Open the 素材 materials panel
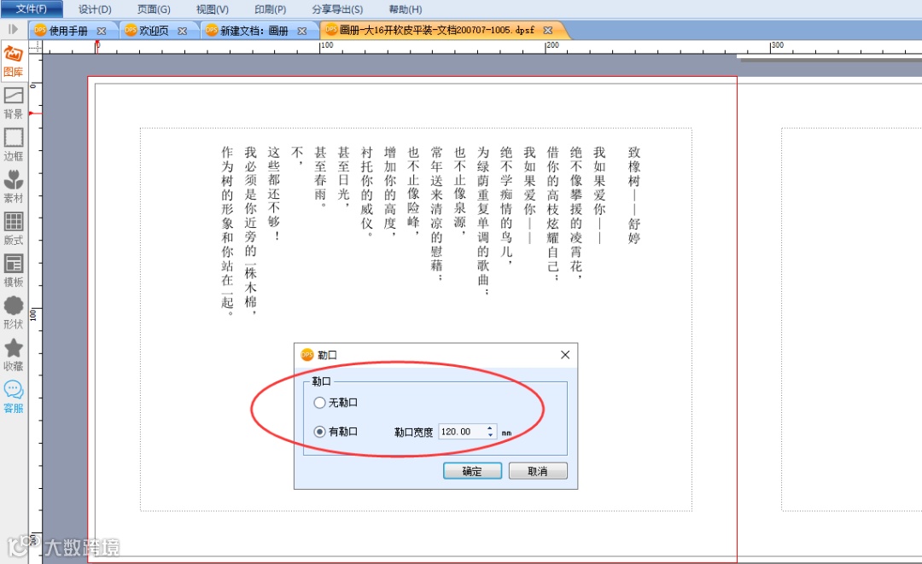 [x=13, y=187]
